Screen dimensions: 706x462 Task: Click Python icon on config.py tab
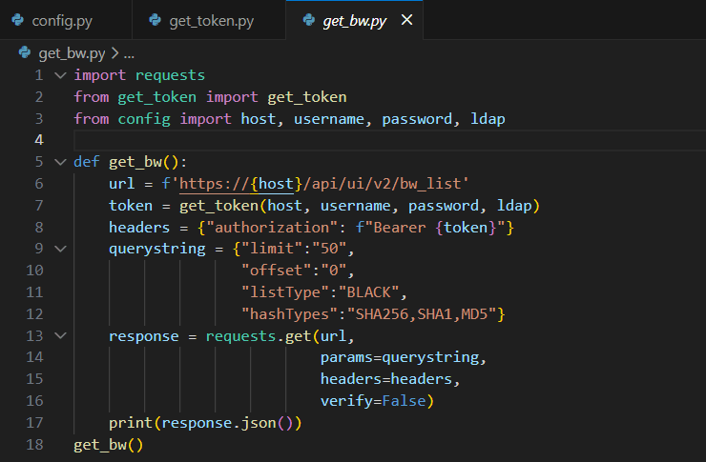(x=17, y=20)
